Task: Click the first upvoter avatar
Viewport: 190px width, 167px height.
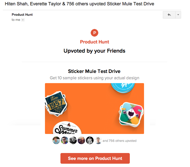Action: pos(56,140)
